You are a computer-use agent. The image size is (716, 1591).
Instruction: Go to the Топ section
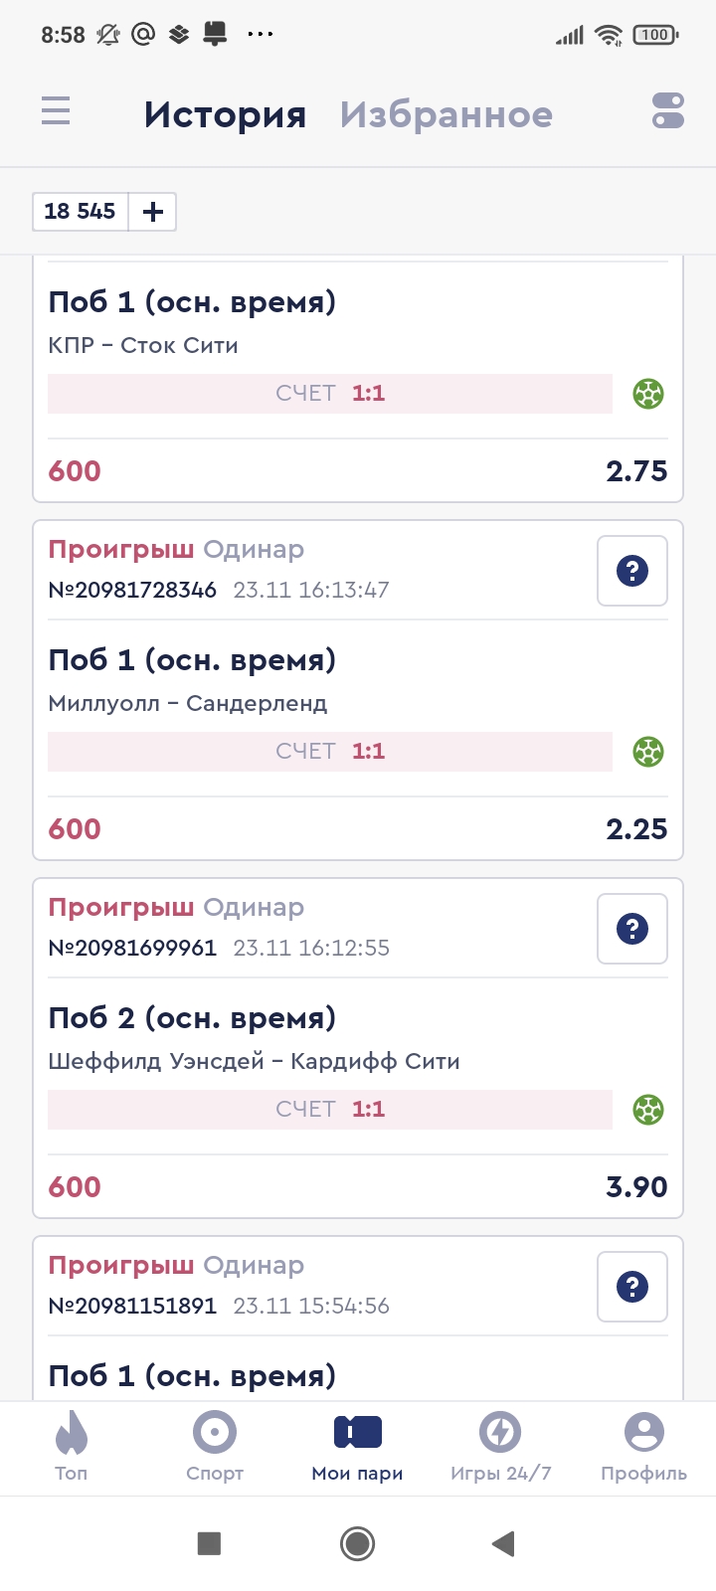72,1445
